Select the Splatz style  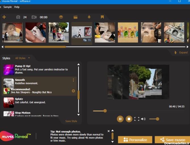(39, 102)
